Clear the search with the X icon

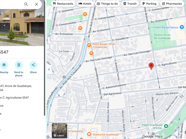[36, 4]
